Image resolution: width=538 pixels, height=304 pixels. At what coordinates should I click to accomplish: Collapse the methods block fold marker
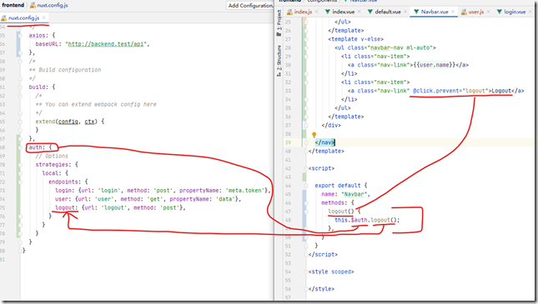click(306, 203)
